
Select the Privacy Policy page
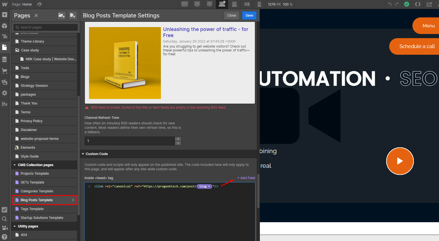[44, 121]
